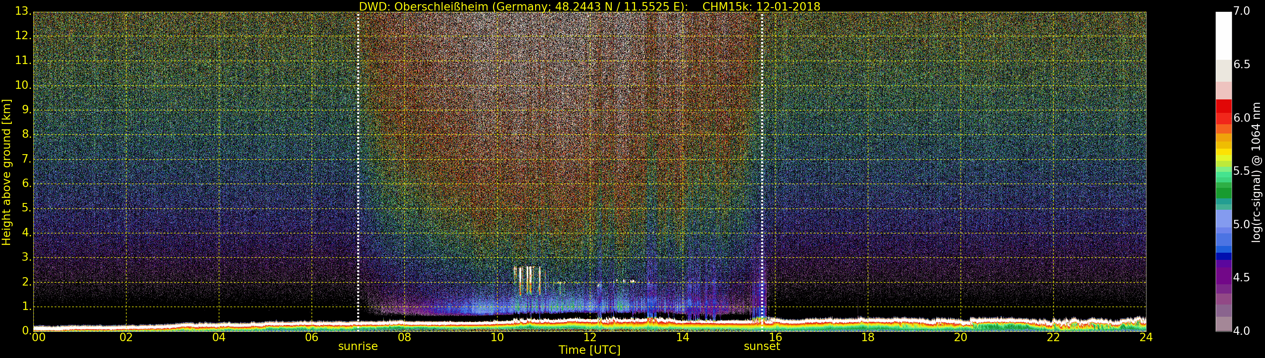Select the 'CHM15k: 12-01-2018' title text

pos(761,6)
